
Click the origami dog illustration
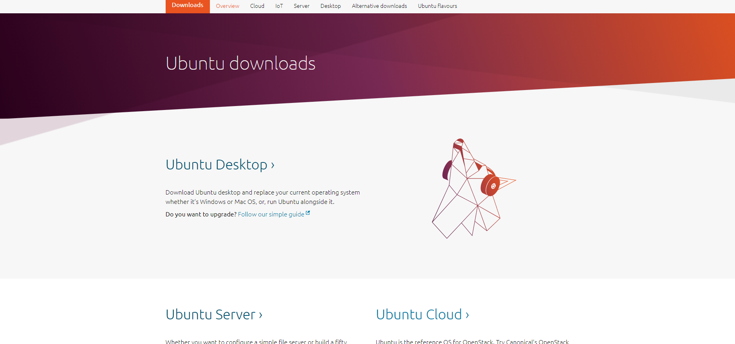click(474, 188)
